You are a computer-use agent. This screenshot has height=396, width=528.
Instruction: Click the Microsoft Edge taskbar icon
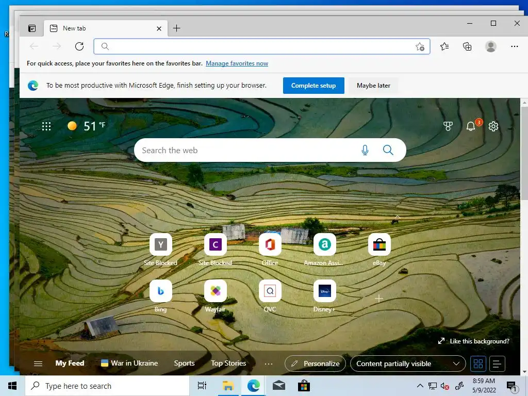(253, 386)
